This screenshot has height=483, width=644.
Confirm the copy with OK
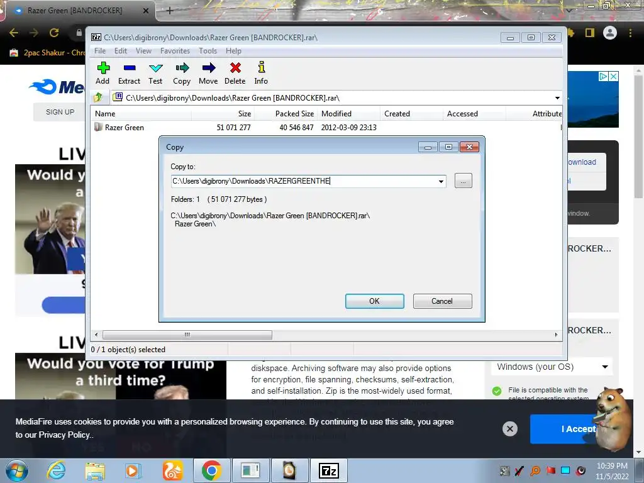click(x=375, y=301)
